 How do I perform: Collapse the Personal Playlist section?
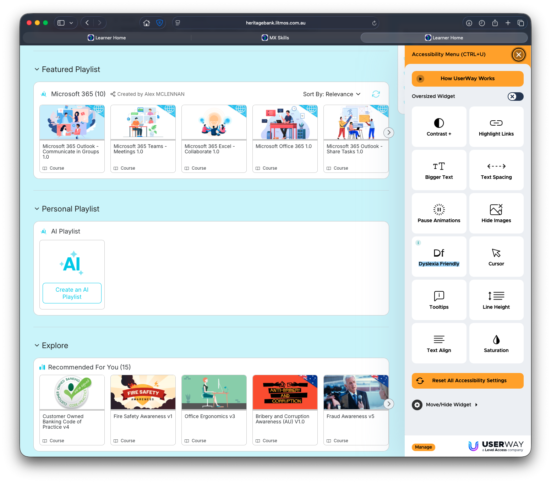coord(37,209)
